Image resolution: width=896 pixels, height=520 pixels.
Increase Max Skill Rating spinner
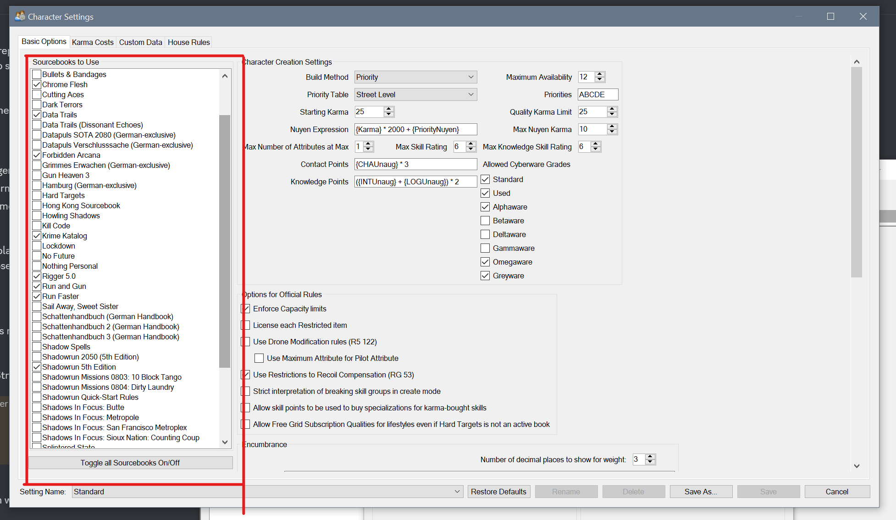pyautogui.click(x=470, y=144)
